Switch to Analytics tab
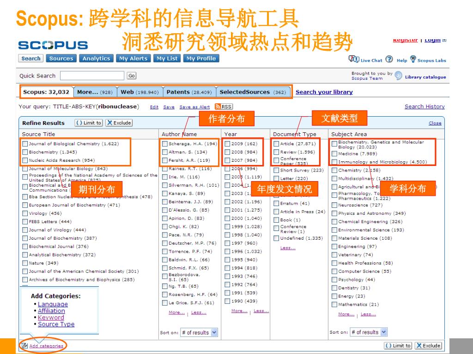Image resolution: width=473 pixels, height=354 pixels. [x=96, y=59]
